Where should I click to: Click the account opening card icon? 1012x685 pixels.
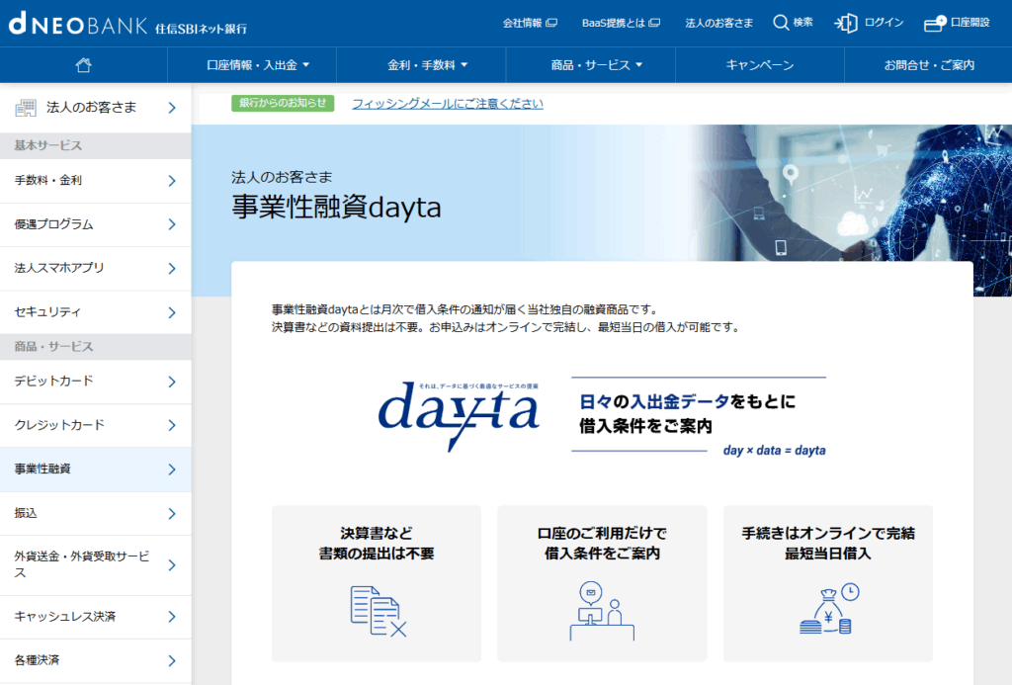click(934, 23)
